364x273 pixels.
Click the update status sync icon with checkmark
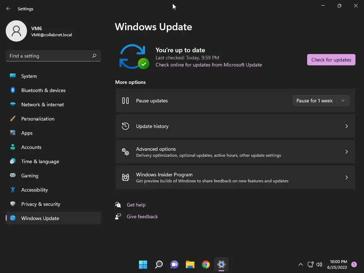[x=134, y=57]
